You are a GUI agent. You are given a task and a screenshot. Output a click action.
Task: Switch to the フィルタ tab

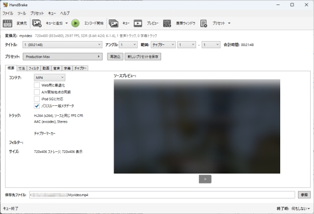[34, 68]
